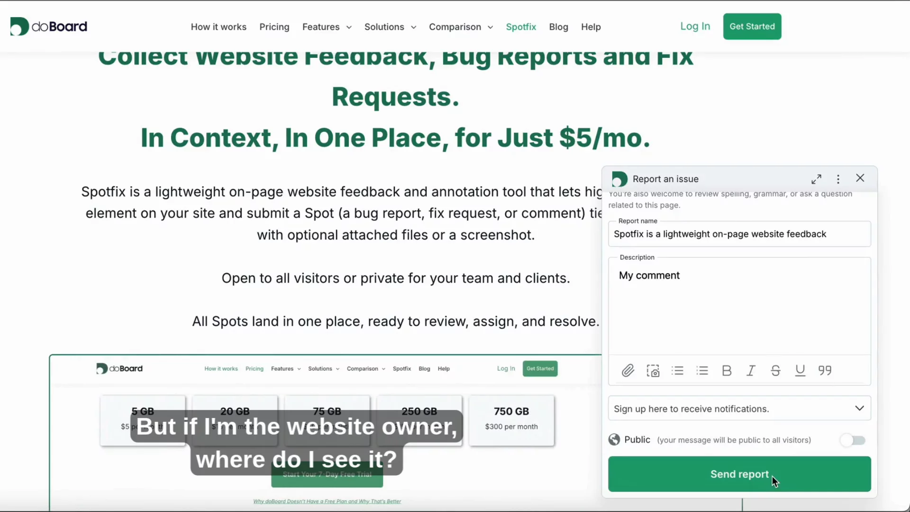Toggle bold formatting

(727, 370)
